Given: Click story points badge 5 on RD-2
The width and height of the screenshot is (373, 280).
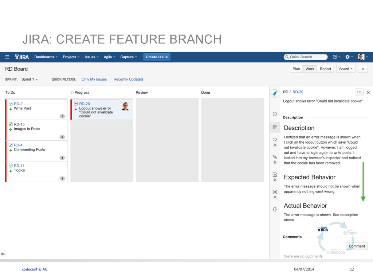Looking at the screenshot, I should coord(62,116).
